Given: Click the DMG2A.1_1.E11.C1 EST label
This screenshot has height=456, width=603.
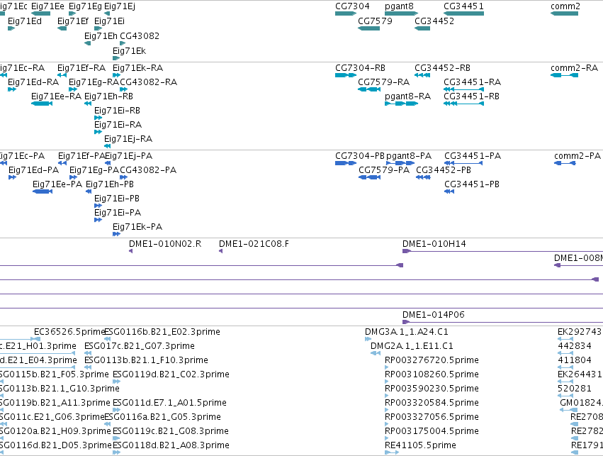Looking at the screenshot, I should [412, 345].
